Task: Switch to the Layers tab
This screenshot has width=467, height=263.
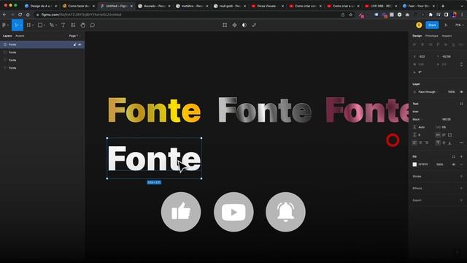Action: [7, 36]
